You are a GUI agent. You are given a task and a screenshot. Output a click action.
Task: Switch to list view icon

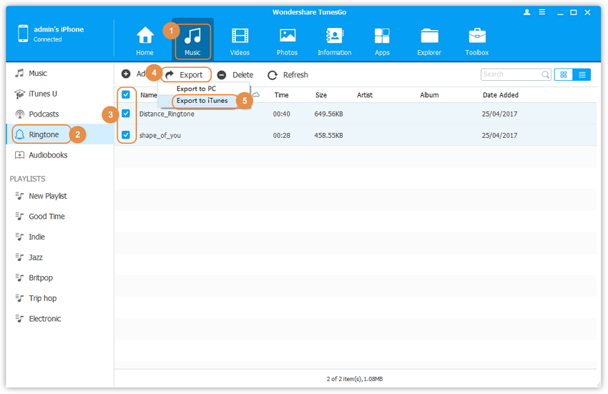tap(582, 74)
